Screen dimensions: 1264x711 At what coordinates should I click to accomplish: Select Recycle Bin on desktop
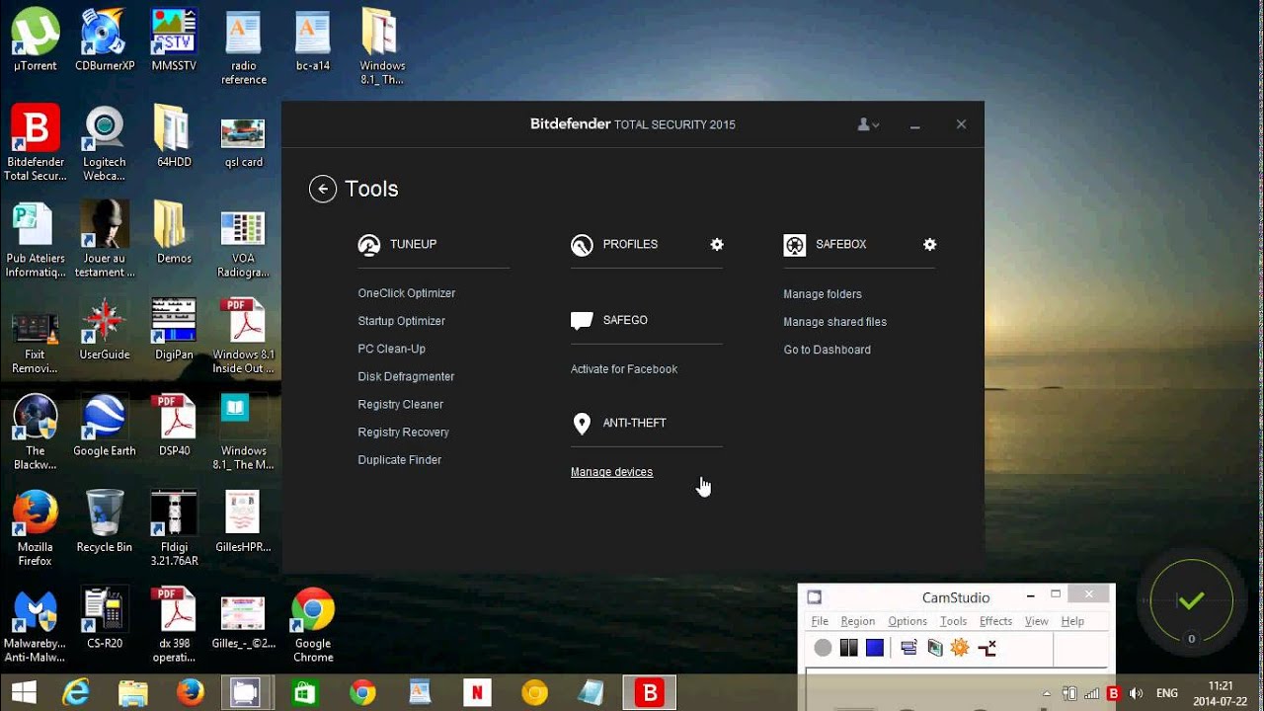(105, 521)
